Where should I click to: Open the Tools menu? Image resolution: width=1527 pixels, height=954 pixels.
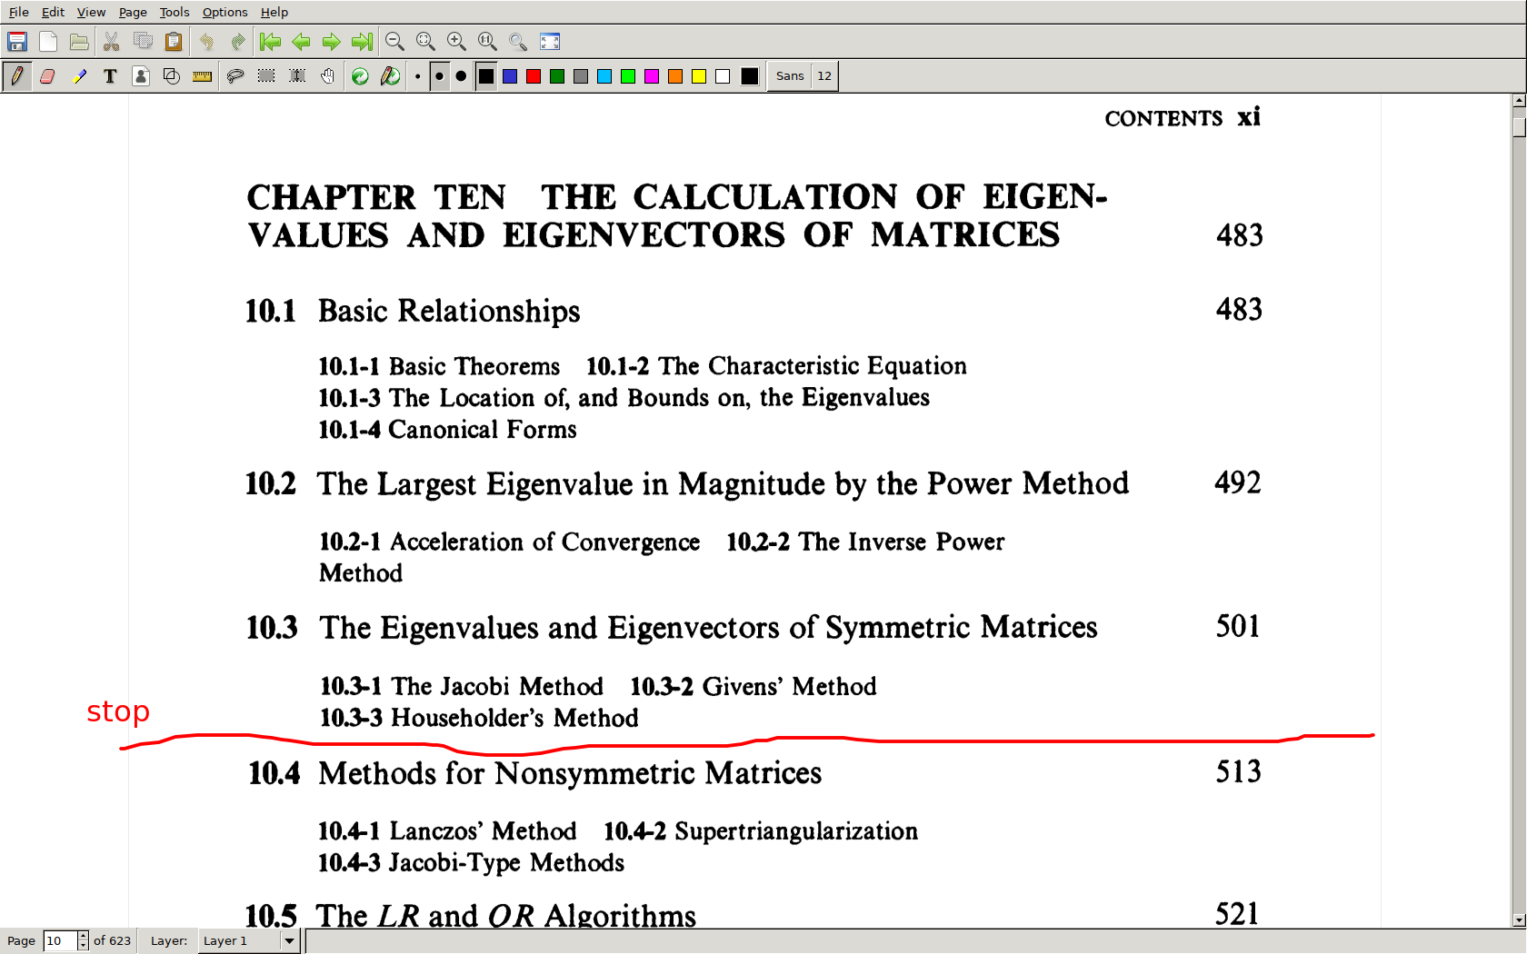(x=174, y=12)
